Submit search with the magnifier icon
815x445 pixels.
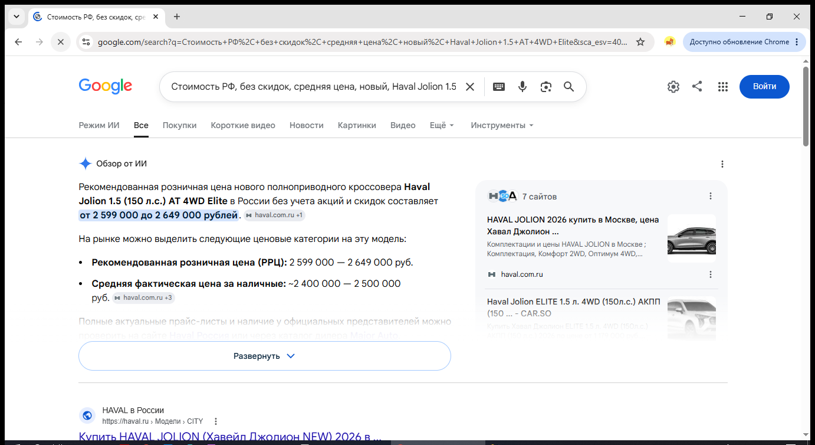569,87
